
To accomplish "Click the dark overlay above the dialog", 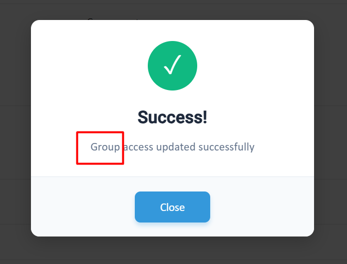I will pos(172,10).
